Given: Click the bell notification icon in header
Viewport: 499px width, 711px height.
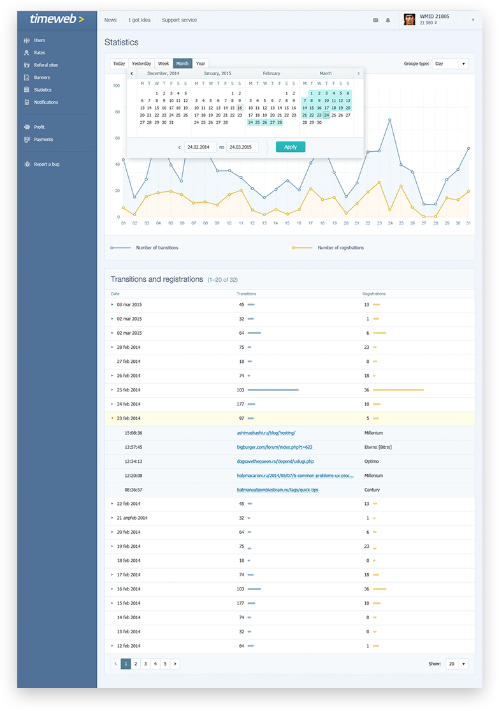Looking at the screenshot, I should pos(387,20).
